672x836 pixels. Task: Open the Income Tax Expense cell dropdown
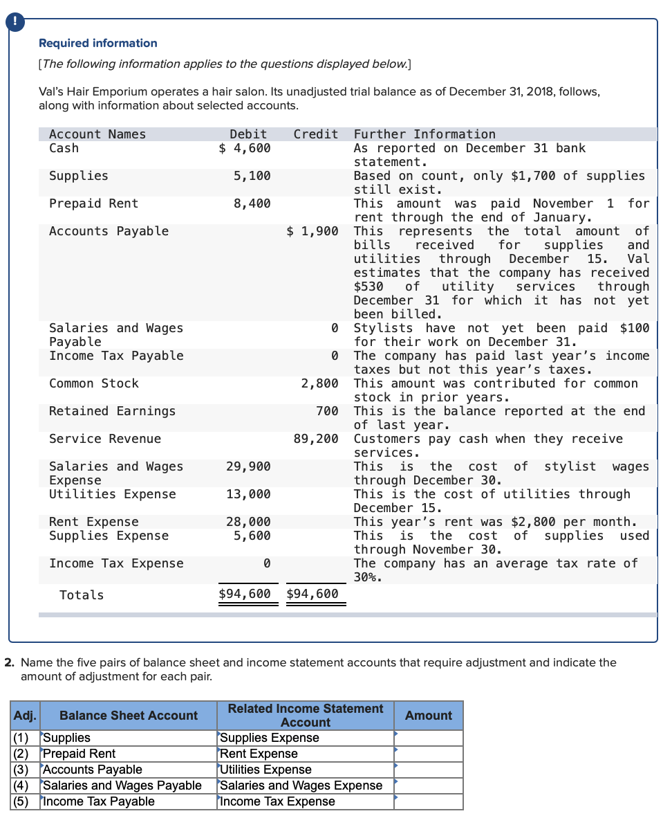coord(220,801)
